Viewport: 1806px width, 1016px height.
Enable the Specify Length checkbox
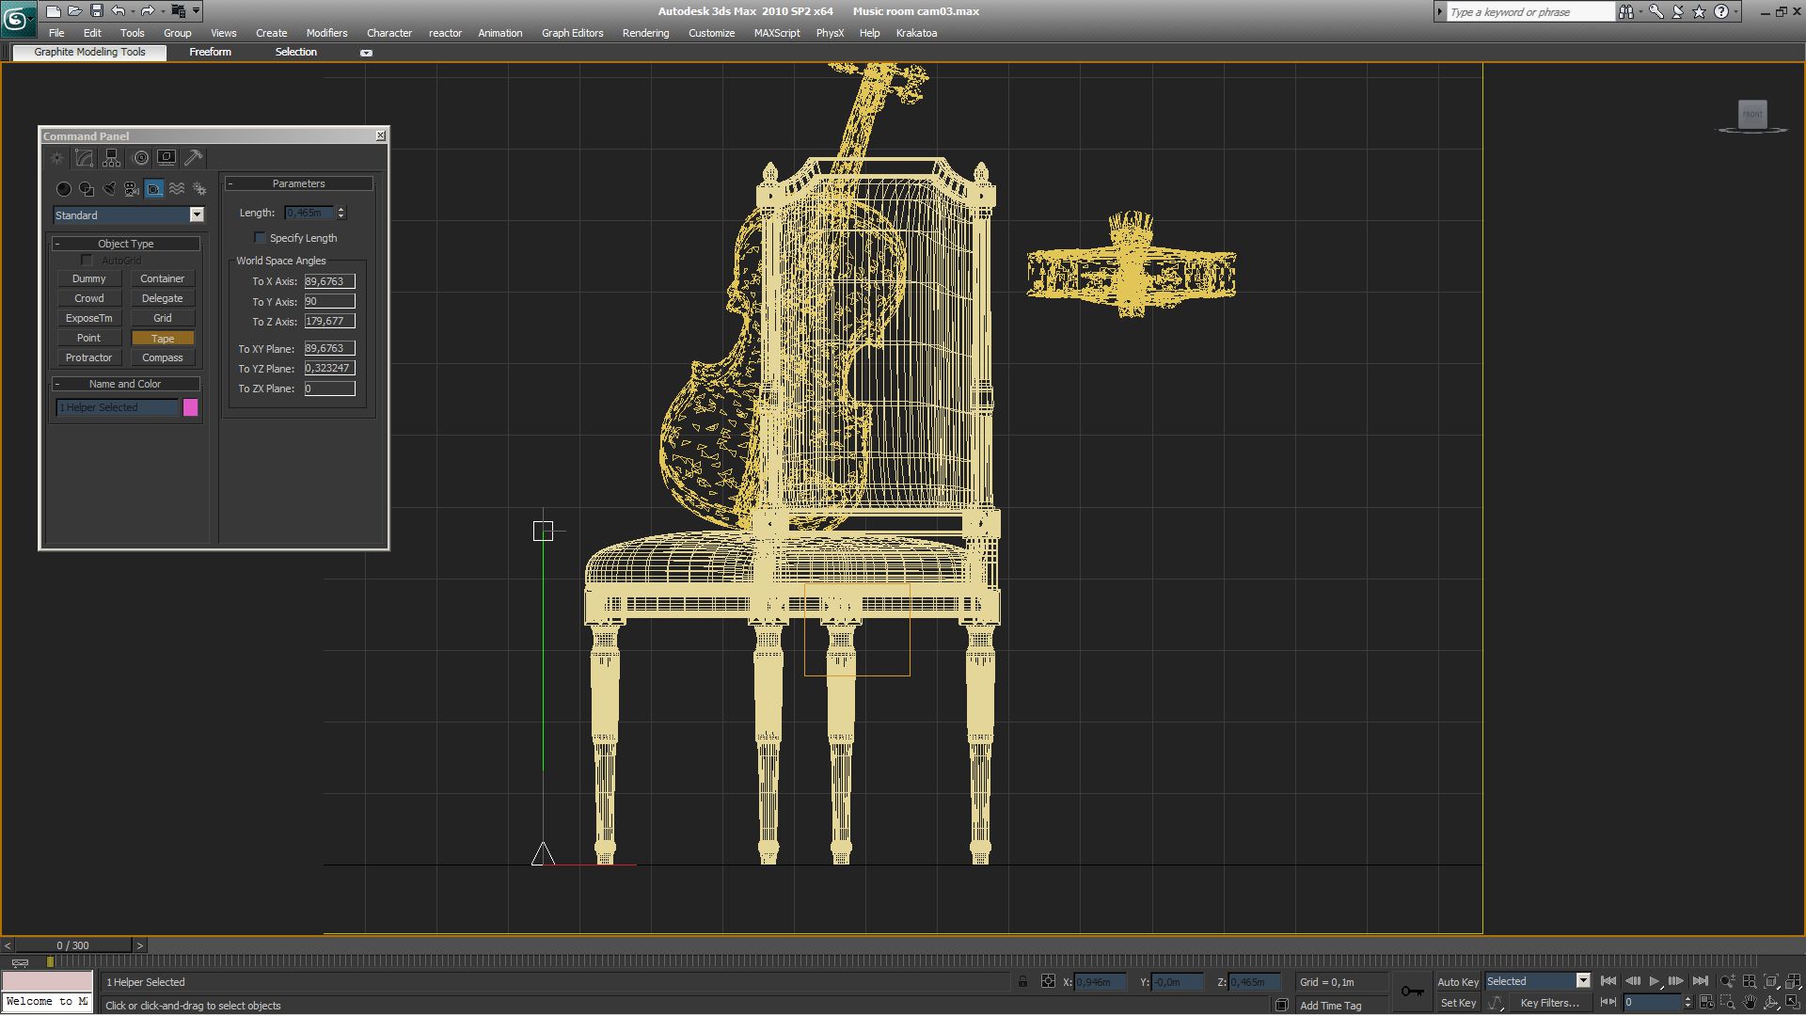click(261, 238)
